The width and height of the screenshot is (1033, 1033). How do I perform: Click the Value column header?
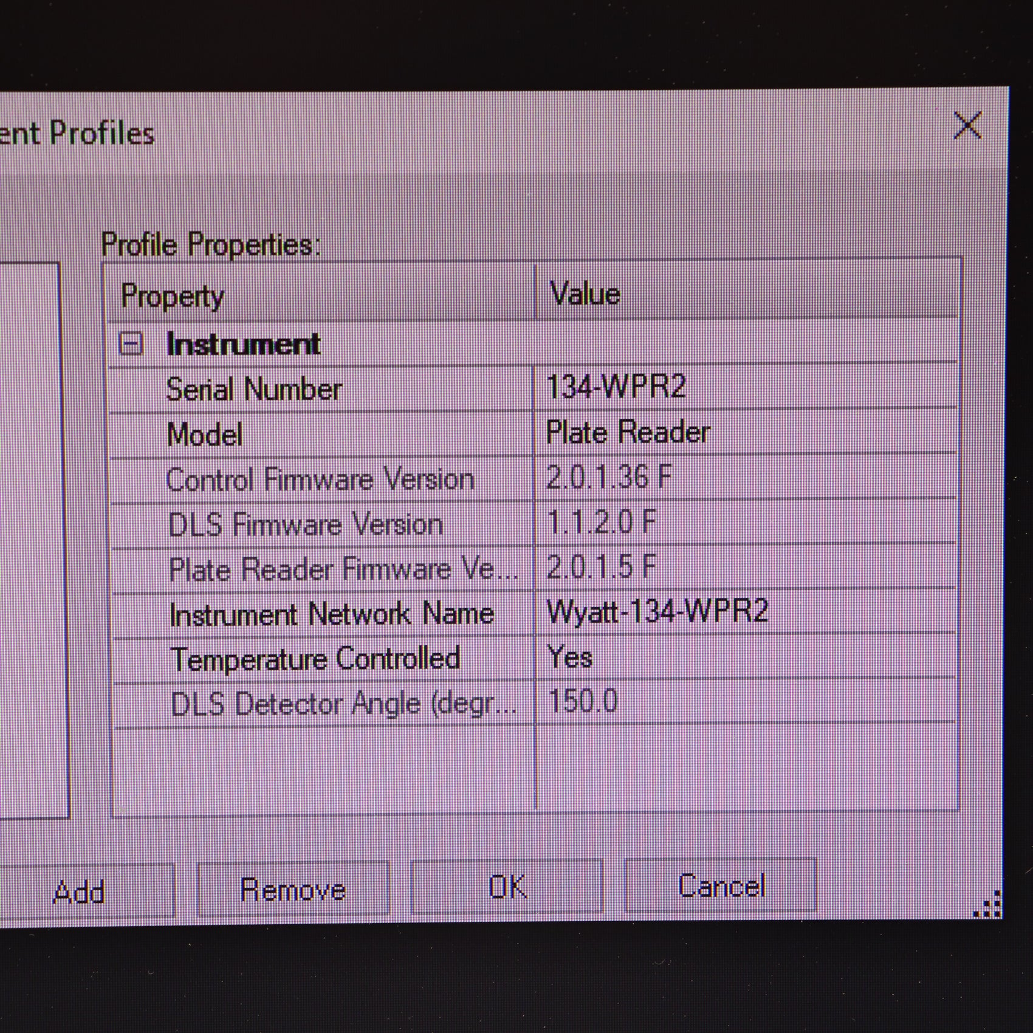[x=583, y=296]
